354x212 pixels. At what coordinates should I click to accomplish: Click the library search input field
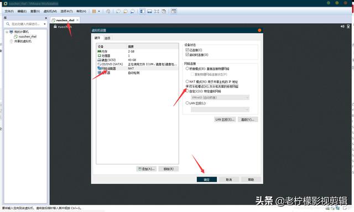click(25, 24)
